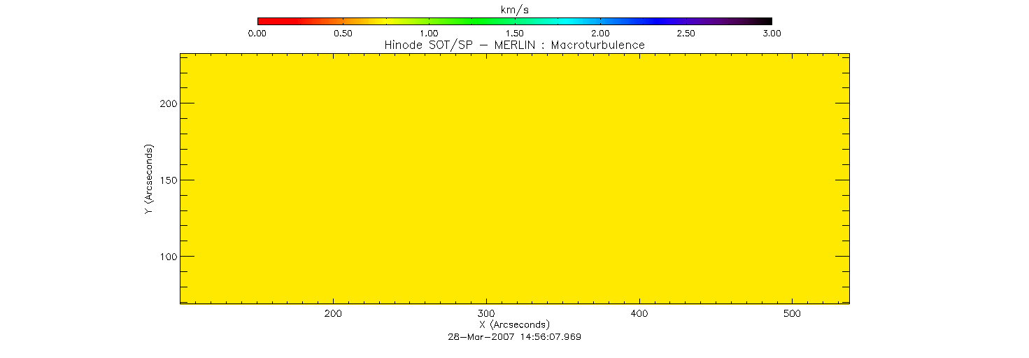Click the 0.50 colorbar tick label

pos(343,34)
